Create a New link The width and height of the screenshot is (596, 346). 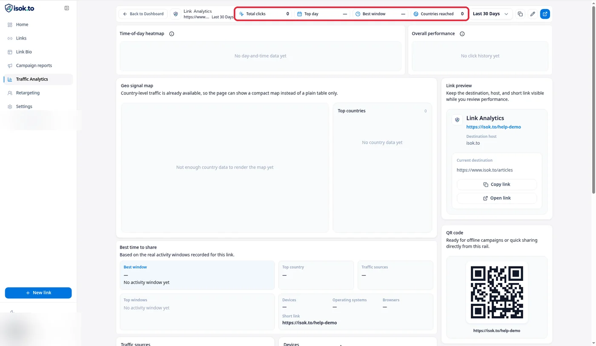38,293
